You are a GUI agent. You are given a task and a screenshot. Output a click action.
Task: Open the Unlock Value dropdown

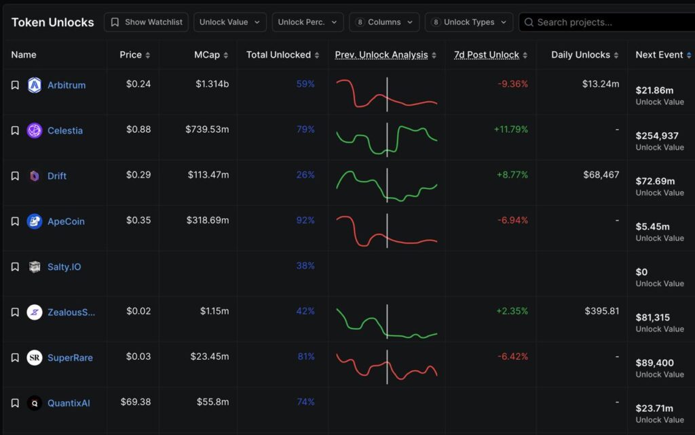coord(229,22)
